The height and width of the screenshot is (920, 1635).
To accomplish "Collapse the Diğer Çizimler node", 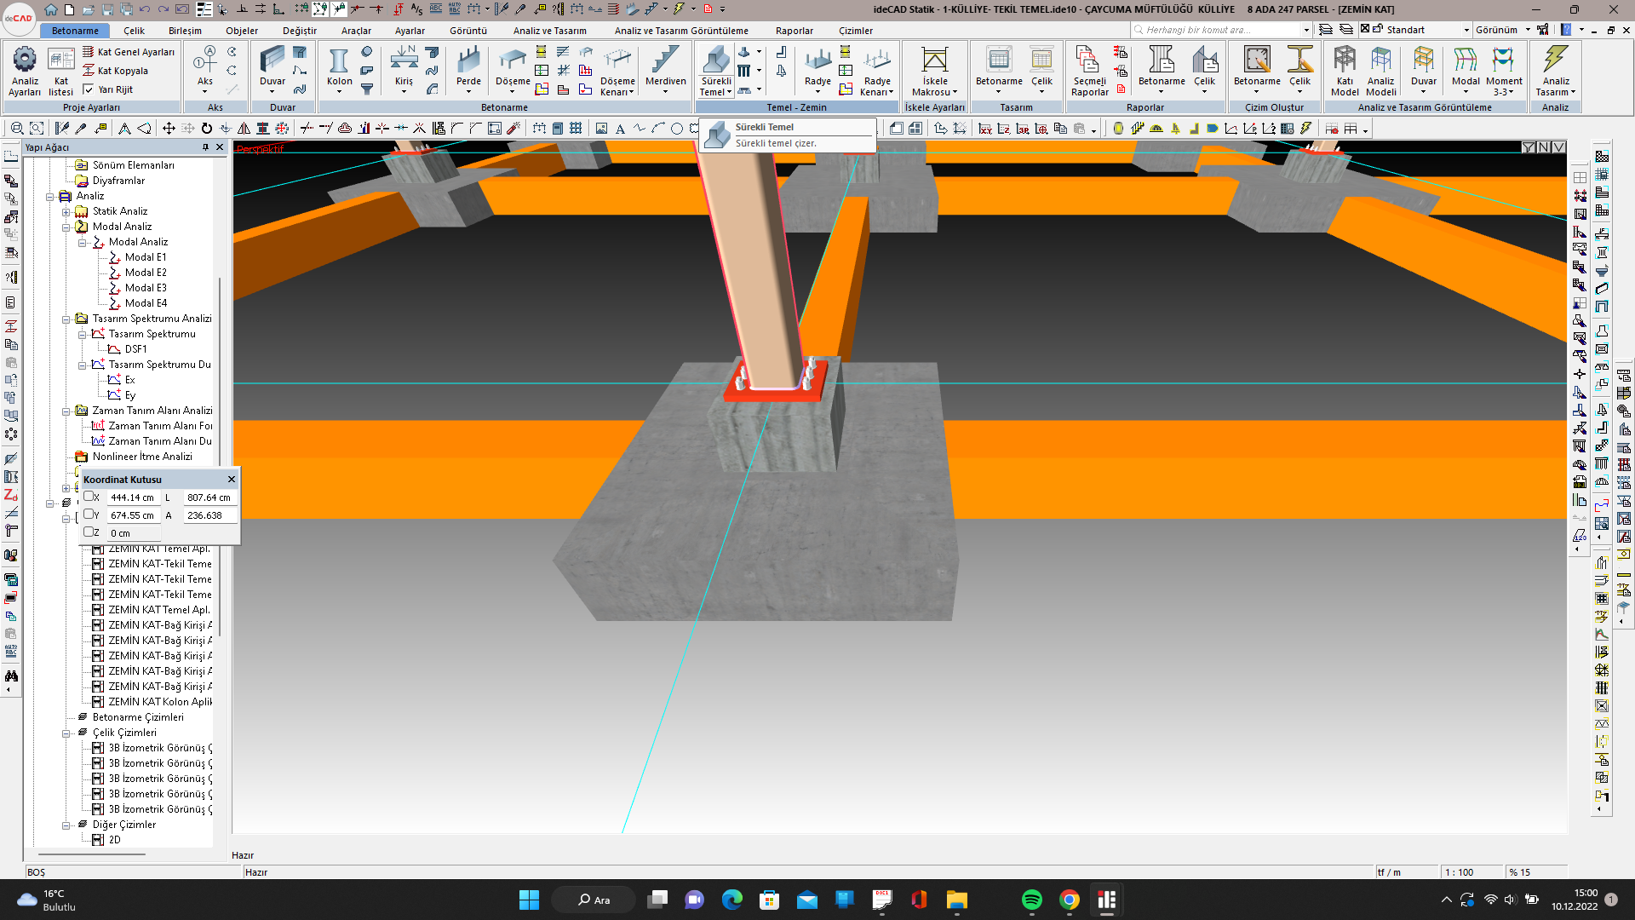I will [x=66, y=825].
